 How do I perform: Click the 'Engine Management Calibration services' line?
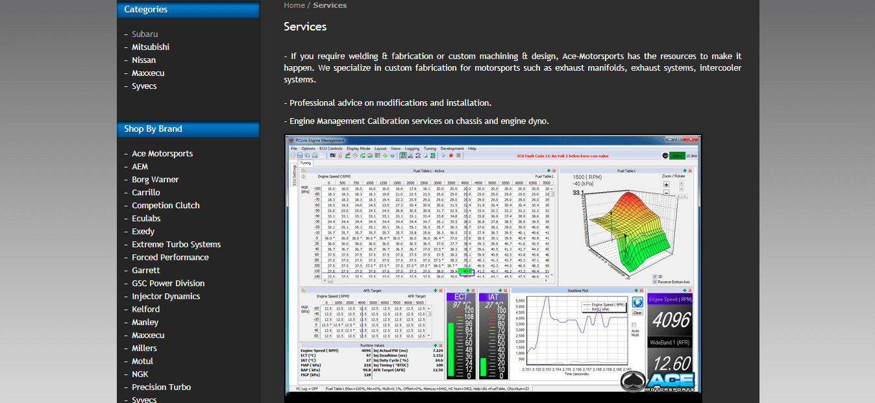[x=416, y=121]
